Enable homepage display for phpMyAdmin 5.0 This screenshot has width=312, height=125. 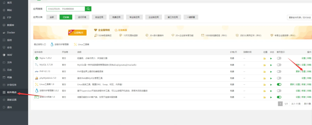(279, 78)
